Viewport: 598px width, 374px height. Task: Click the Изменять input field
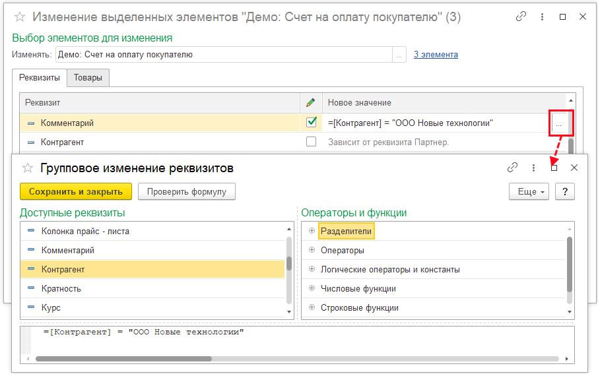224,55
